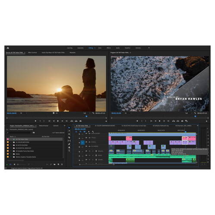Image resolution: width=215 pixels, height=215 pixels.
Task: Go to the Premiere Home screen icon
Action: [x=8, y=48]
